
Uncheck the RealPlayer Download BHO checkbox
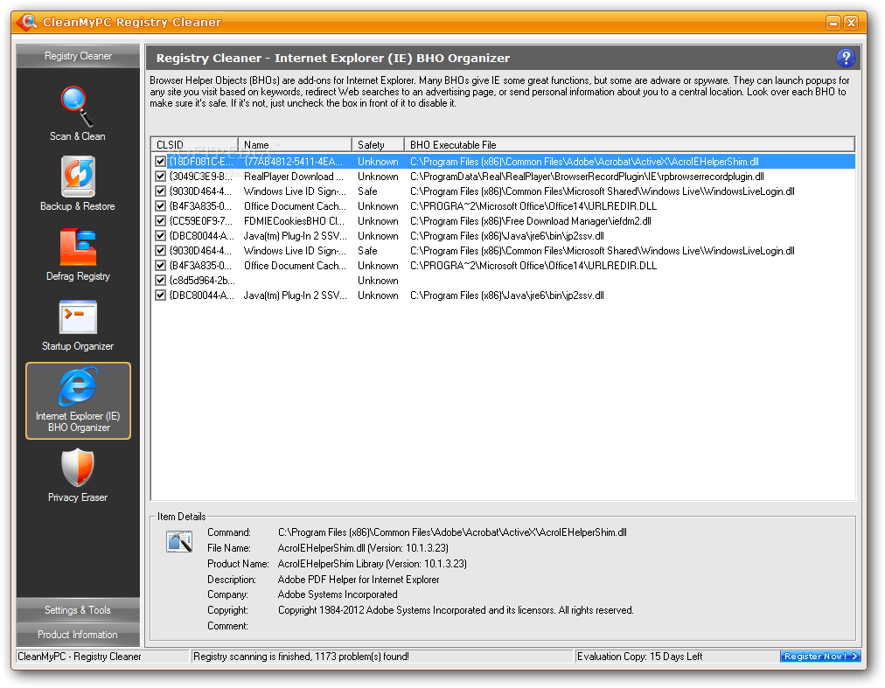pos(160,176)
